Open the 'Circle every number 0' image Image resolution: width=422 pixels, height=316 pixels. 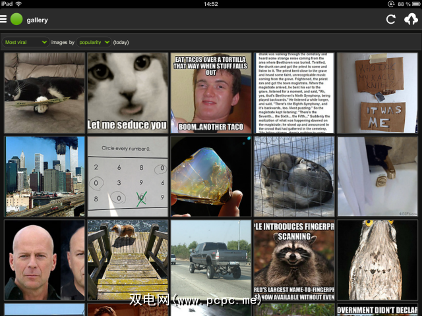coord(127,176)
